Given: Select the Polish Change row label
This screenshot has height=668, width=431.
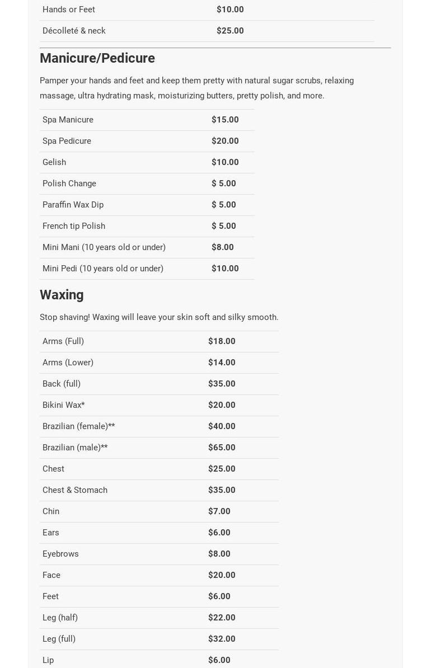Looking at the screenshot, I should 69,184.
